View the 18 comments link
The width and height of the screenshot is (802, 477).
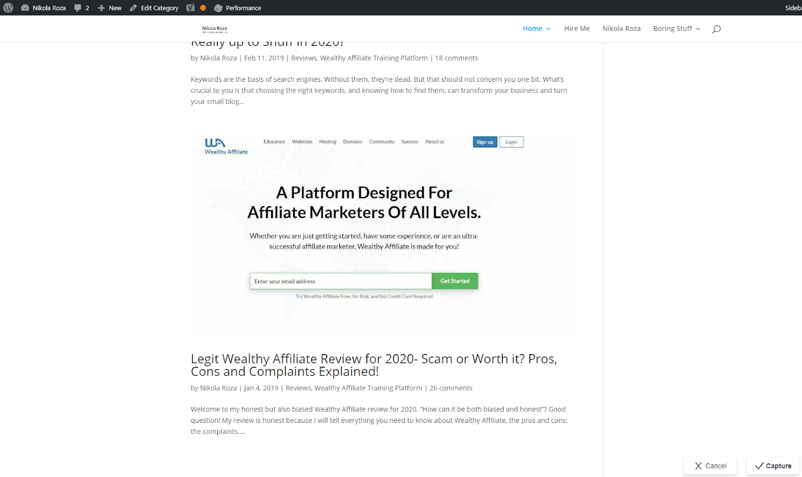(x=457, y=58)
